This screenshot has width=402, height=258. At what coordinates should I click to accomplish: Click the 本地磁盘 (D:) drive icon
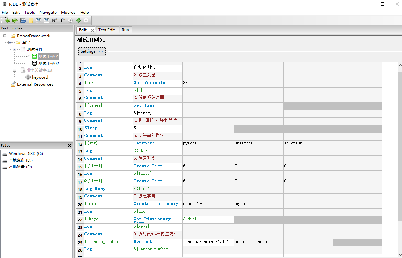point(5,160)
